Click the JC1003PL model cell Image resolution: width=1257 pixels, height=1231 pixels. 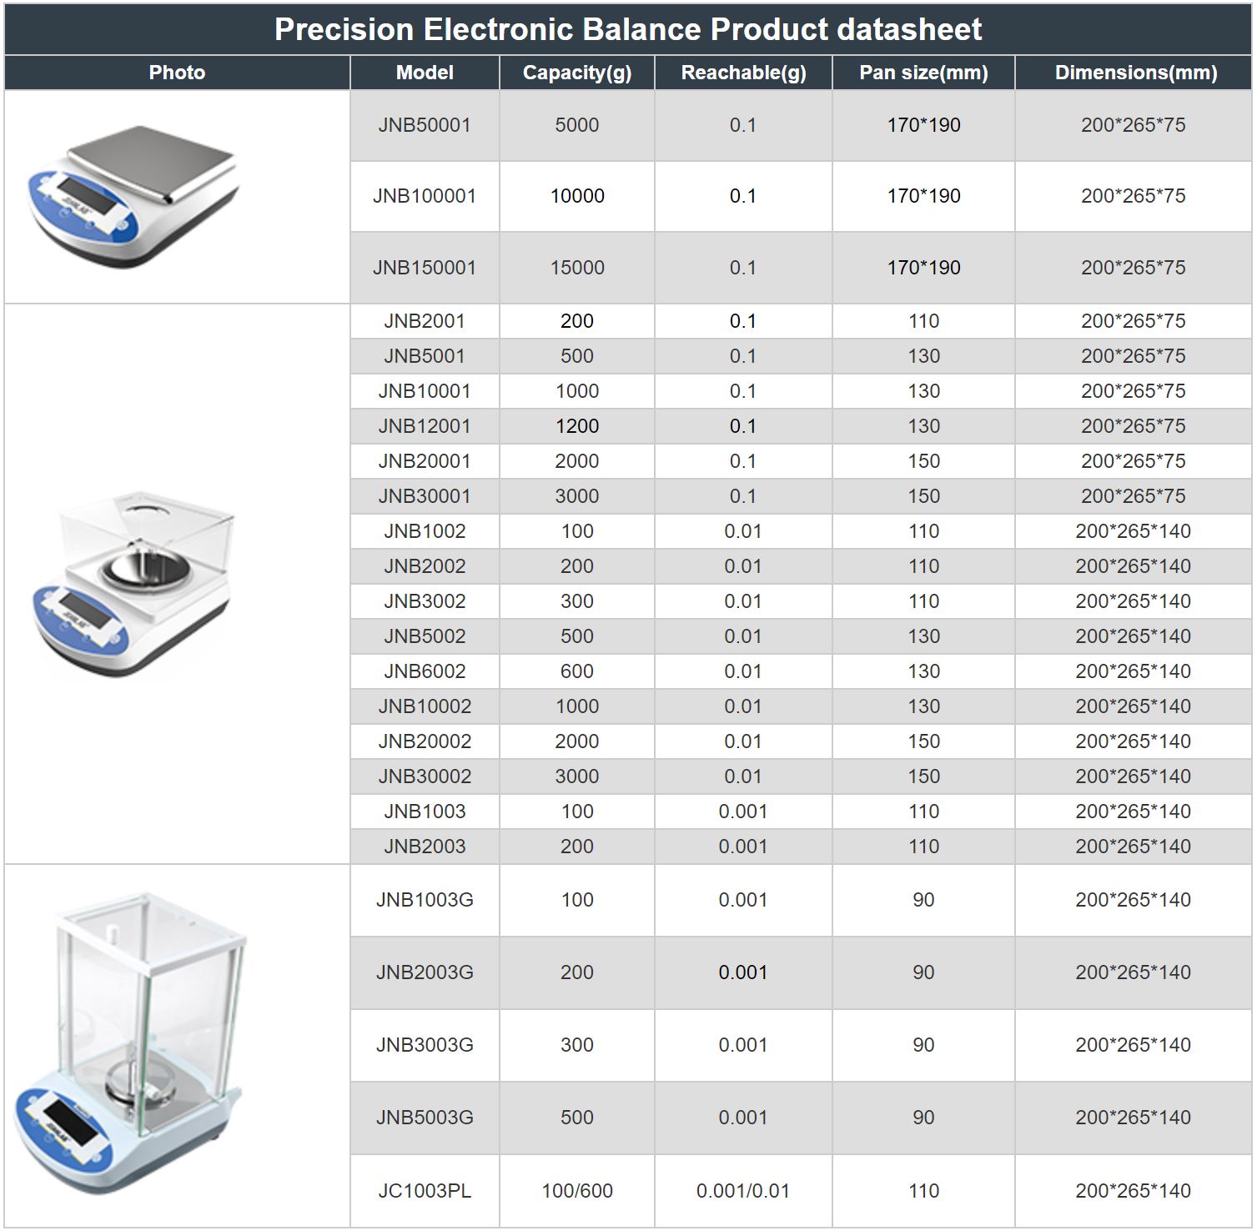425,1191
